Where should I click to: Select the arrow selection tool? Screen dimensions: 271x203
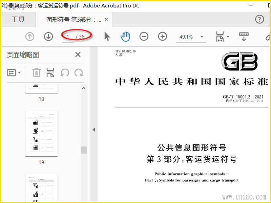[x=107, y=37]
